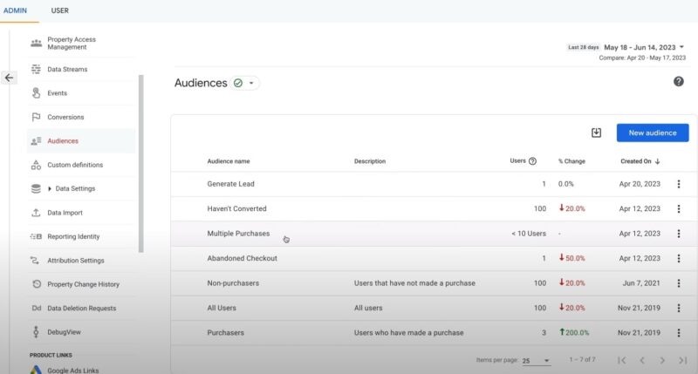Click the Audience name column header
Viewport: 698px width, 374px height.
coord(229,161)
